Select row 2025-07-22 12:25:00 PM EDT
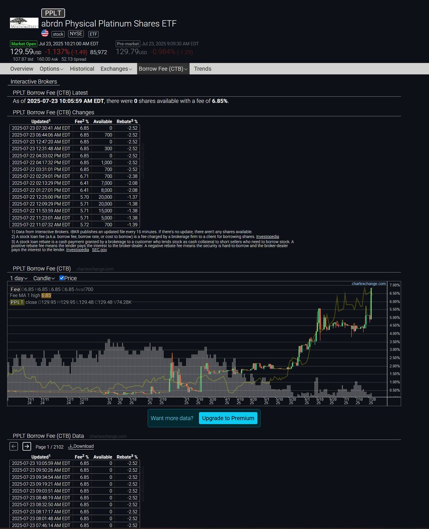The width and height of the screenshot is (429, 529). pyautogui.click(x=75, y=197)
